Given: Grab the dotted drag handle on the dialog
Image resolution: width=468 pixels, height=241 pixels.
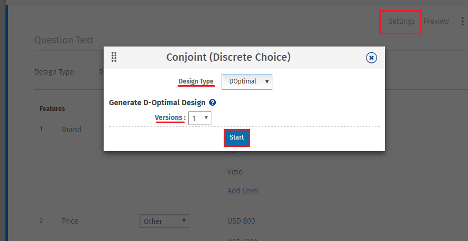Looking at the screenshot, I should tap(114, 57).
